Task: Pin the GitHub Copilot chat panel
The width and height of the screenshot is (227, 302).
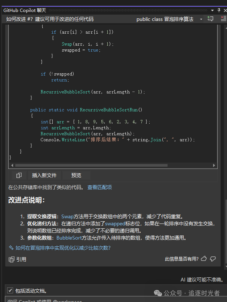Action: coord(219,10)
